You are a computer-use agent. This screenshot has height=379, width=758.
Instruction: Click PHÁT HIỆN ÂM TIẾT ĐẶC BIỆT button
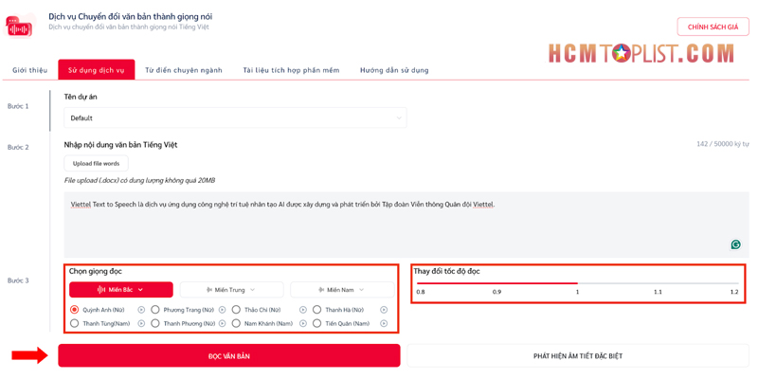[578, 356]
